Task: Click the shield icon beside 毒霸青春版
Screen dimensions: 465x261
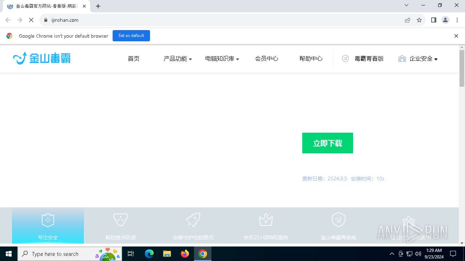Action: tap(345, 59)
